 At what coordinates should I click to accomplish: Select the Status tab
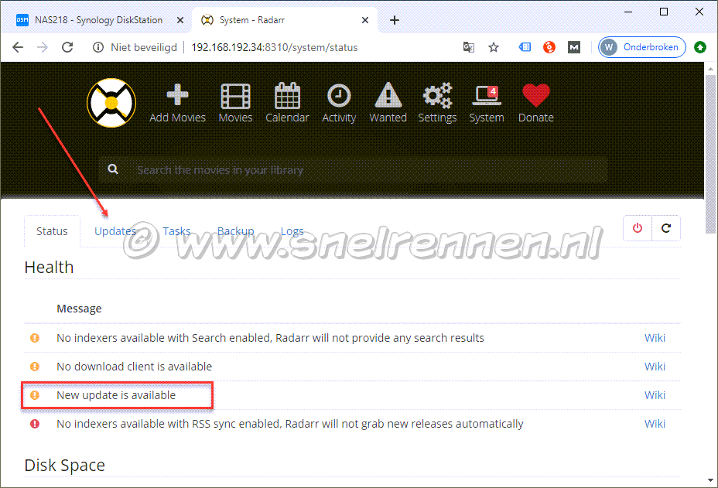pos(52,231)
